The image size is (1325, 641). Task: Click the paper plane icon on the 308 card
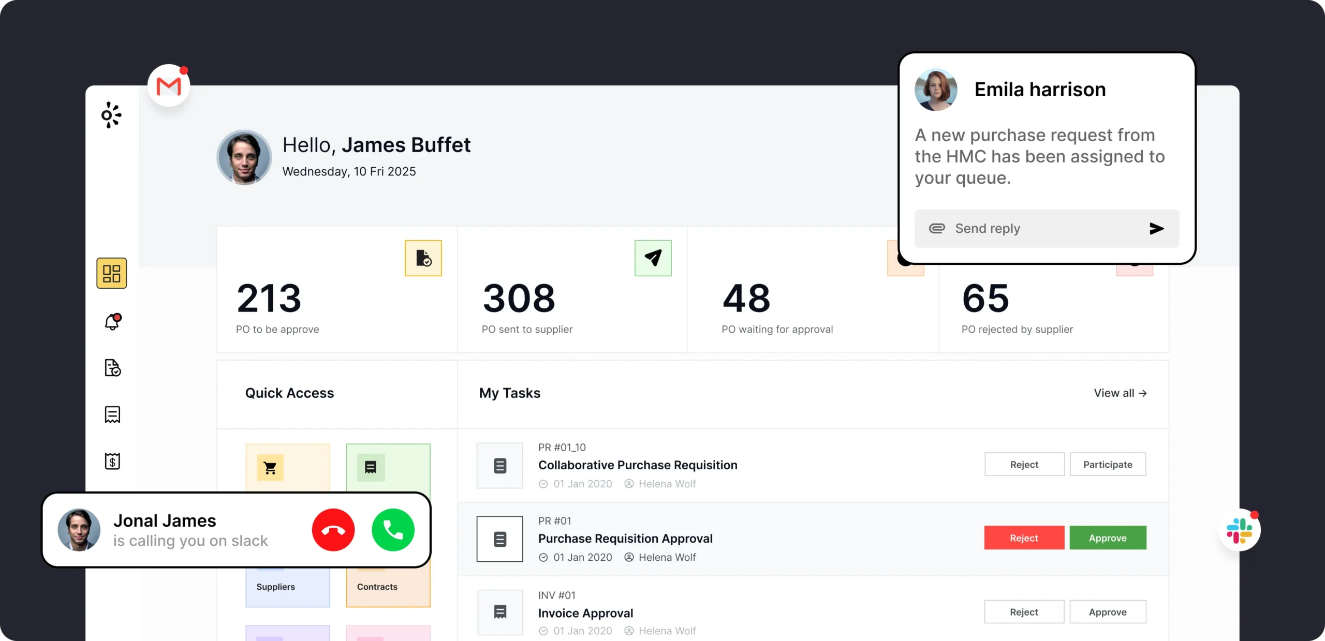click(653, 258)
